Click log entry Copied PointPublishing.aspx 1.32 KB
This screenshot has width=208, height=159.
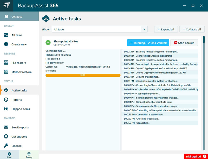(160, 72)
